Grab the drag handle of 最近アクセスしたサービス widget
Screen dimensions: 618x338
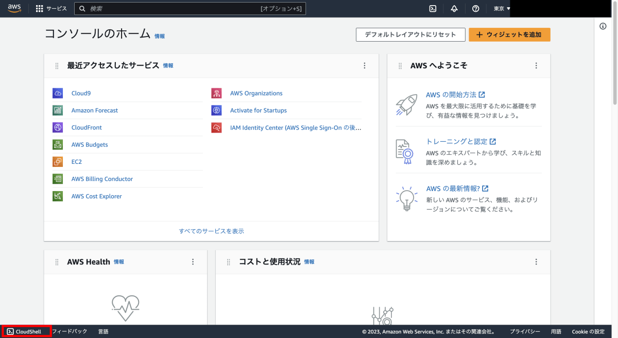point(57,66)
